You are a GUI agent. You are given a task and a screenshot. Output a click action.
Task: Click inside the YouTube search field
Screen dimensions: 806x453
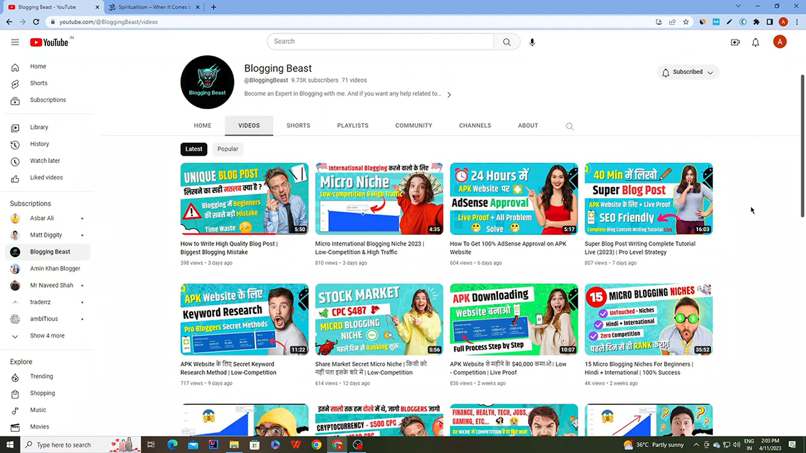(380, 42)
